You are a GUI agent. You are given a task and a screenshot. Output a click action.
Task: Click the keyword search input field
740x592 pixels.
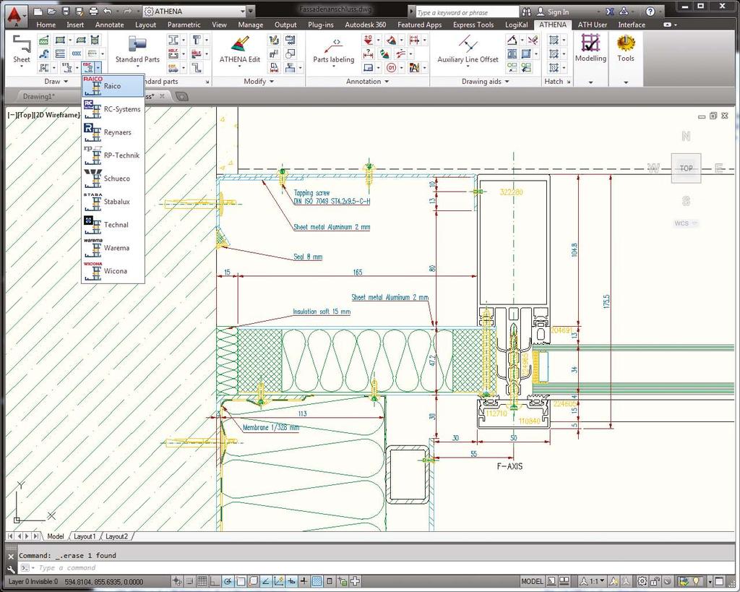466,12
